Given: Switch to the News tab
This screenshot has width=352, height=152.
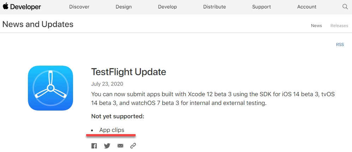Looking at the screenshot, I should pyautogui.click(x=316, y=26).
